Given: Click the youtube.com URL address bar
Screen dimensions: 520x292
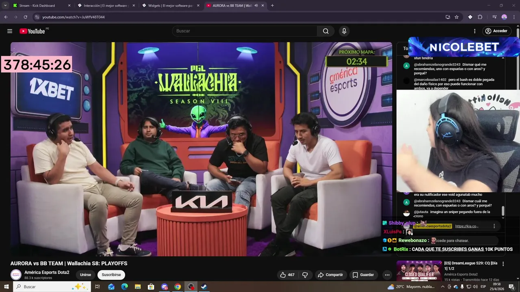Looking at the screenshot, I should pos(73,17).
